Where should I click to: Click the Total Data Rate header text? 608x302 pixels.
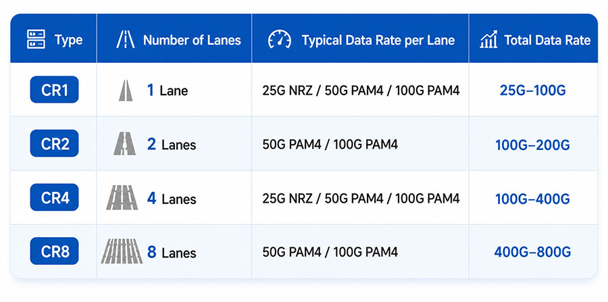tap(547, 40)
